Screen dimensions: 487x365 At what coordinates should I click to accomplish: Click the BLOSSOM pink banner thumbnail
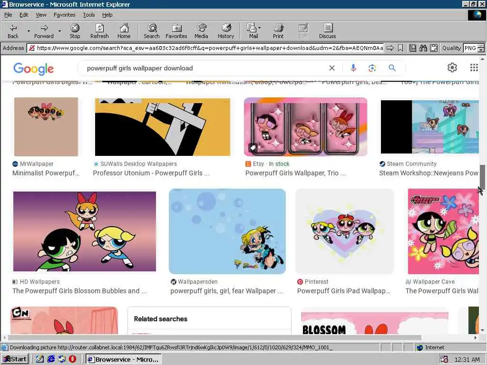[x=375, y=323]
